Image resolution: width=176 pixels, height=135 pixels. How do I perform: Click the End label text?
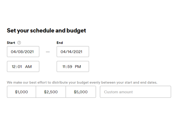tap(60, 43)
